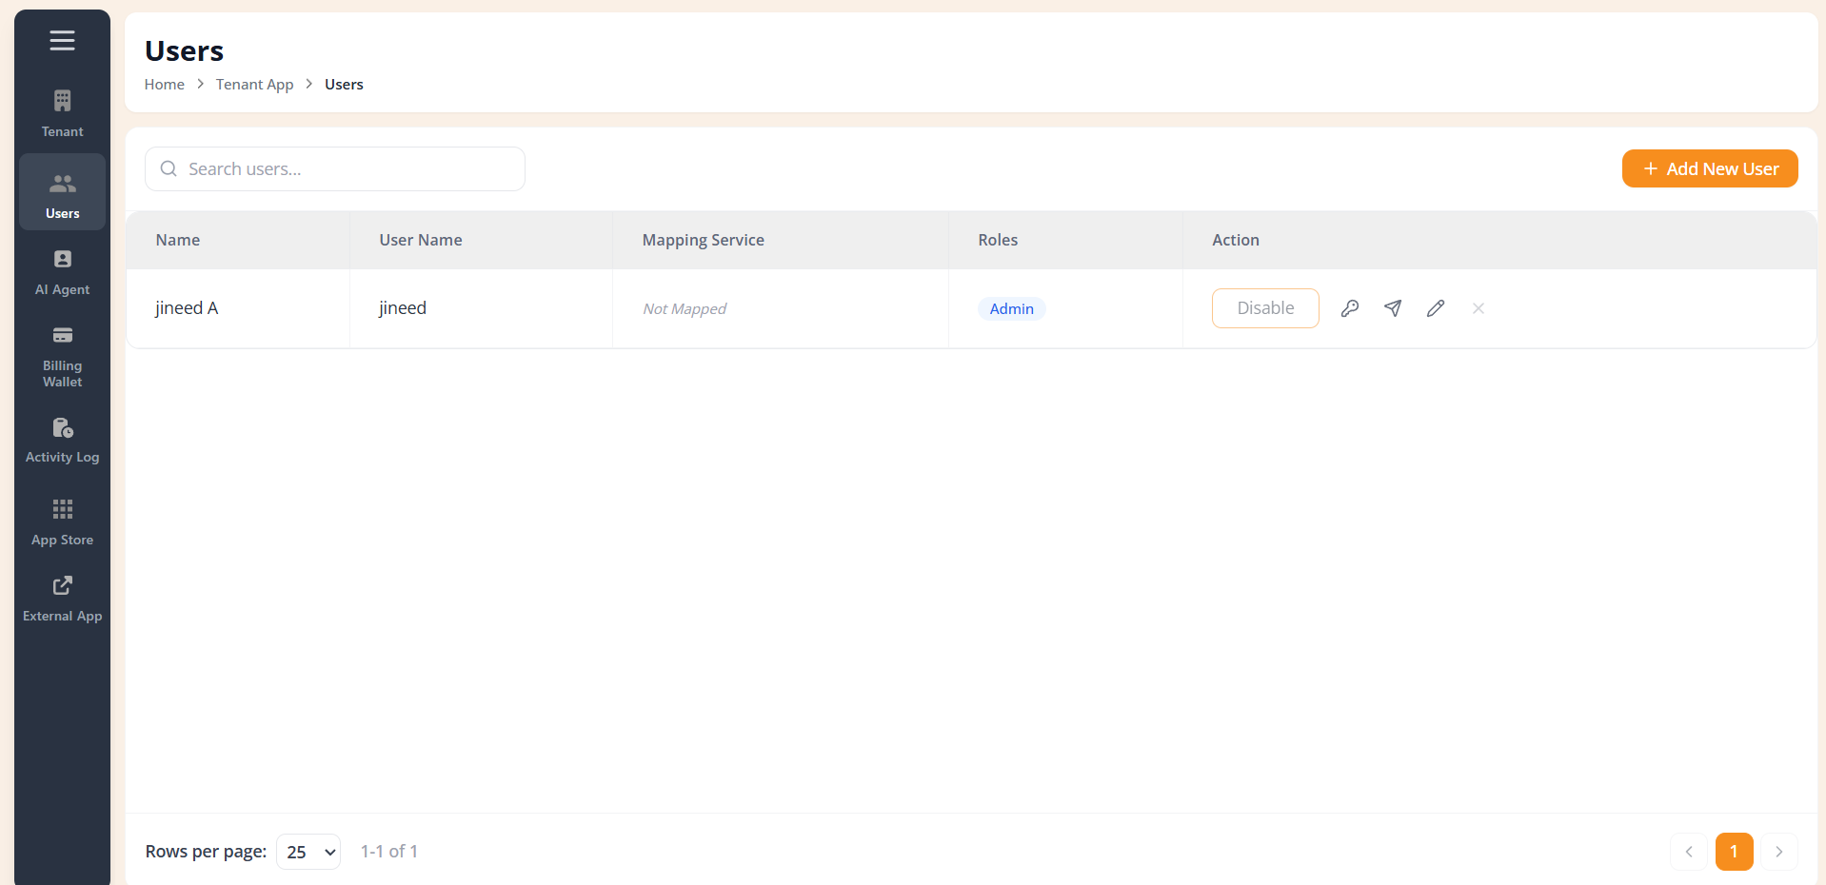Image resolution: width=1826 pixels, height=885 pixels.
Task: Expand the Rows per page dropdown
Action: 308,852
